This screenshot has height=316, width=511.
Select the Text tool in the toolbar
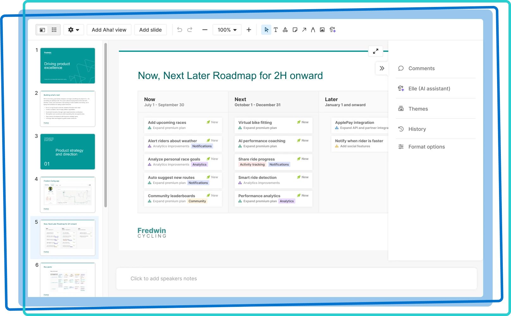click(x=275, y=29)
